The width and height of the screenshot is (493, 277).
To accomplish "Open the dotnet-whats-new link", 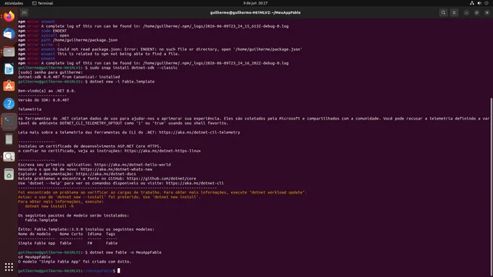I will (x=116, y=169).
